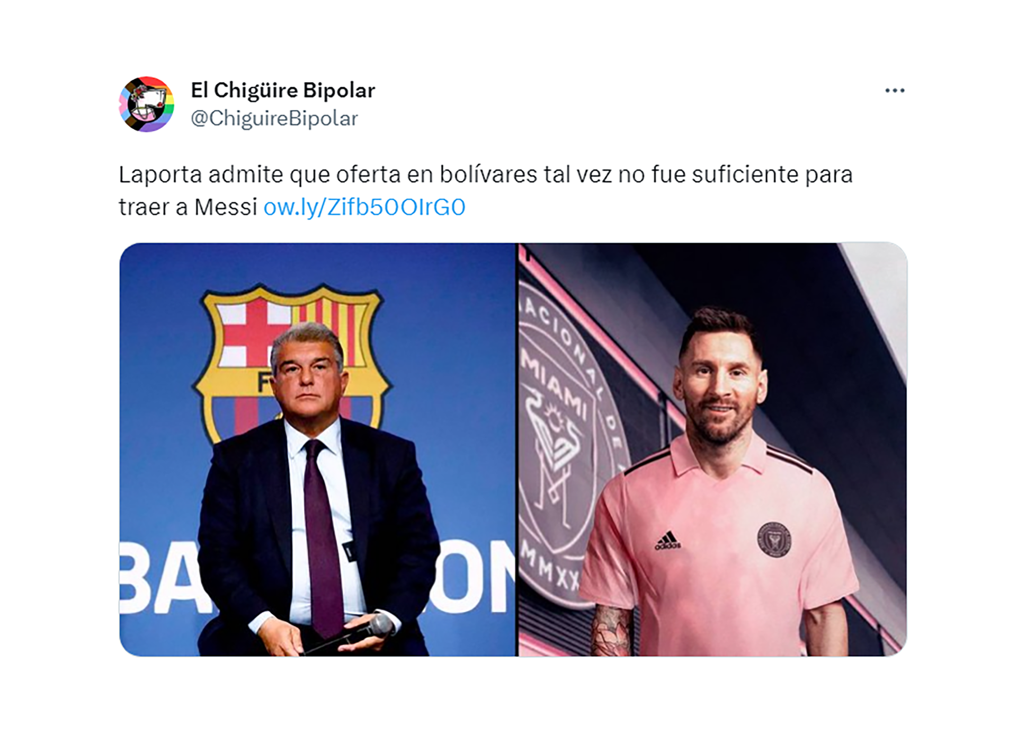1017x741 pixels.
Task: Click the El Chigüire Bipolar display name
Action: tap(283, 90)
